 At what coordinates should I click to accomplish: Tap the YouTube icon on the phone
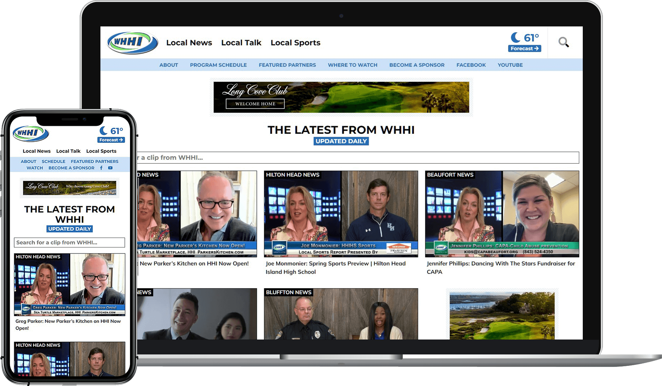[110, 168]
